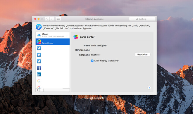Click the blue @ Internet accounts icon
This screenshot has width=193, height=114.
[39, 27]
